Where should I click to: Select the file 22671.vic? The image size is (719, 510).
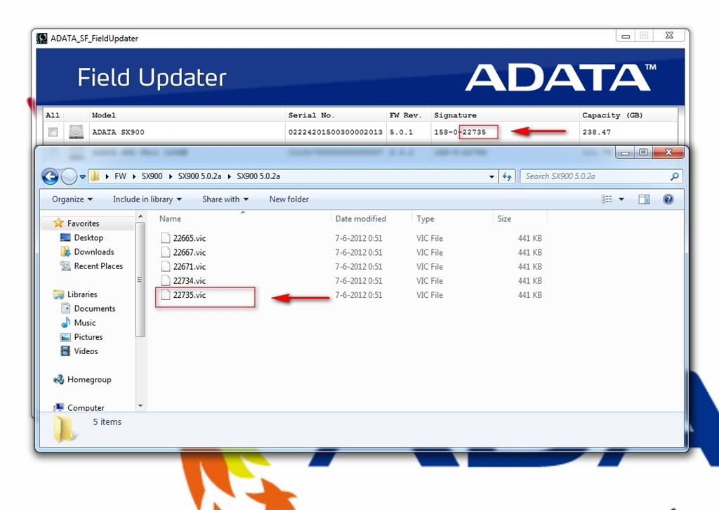click(190, 266)
